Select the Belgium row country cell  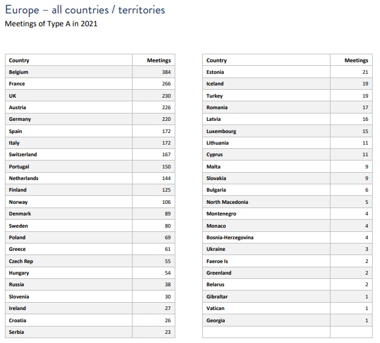(19, 72)
